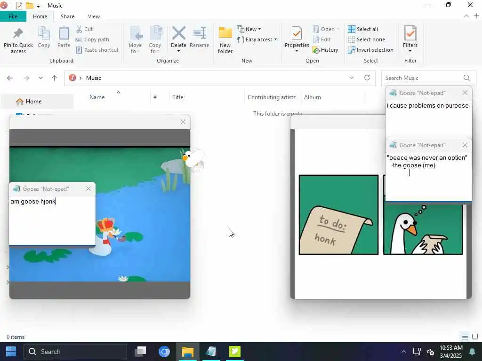Select Cut in the Clipboard group
This screenshot has height=361, width=482.
pyautogui.click(x=85, y=29)
